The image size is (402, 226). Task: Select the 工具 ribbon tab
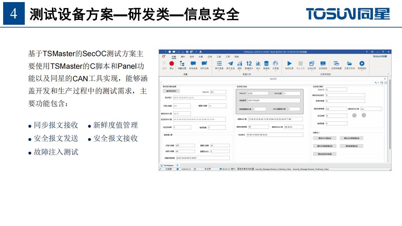pos(228,56)
